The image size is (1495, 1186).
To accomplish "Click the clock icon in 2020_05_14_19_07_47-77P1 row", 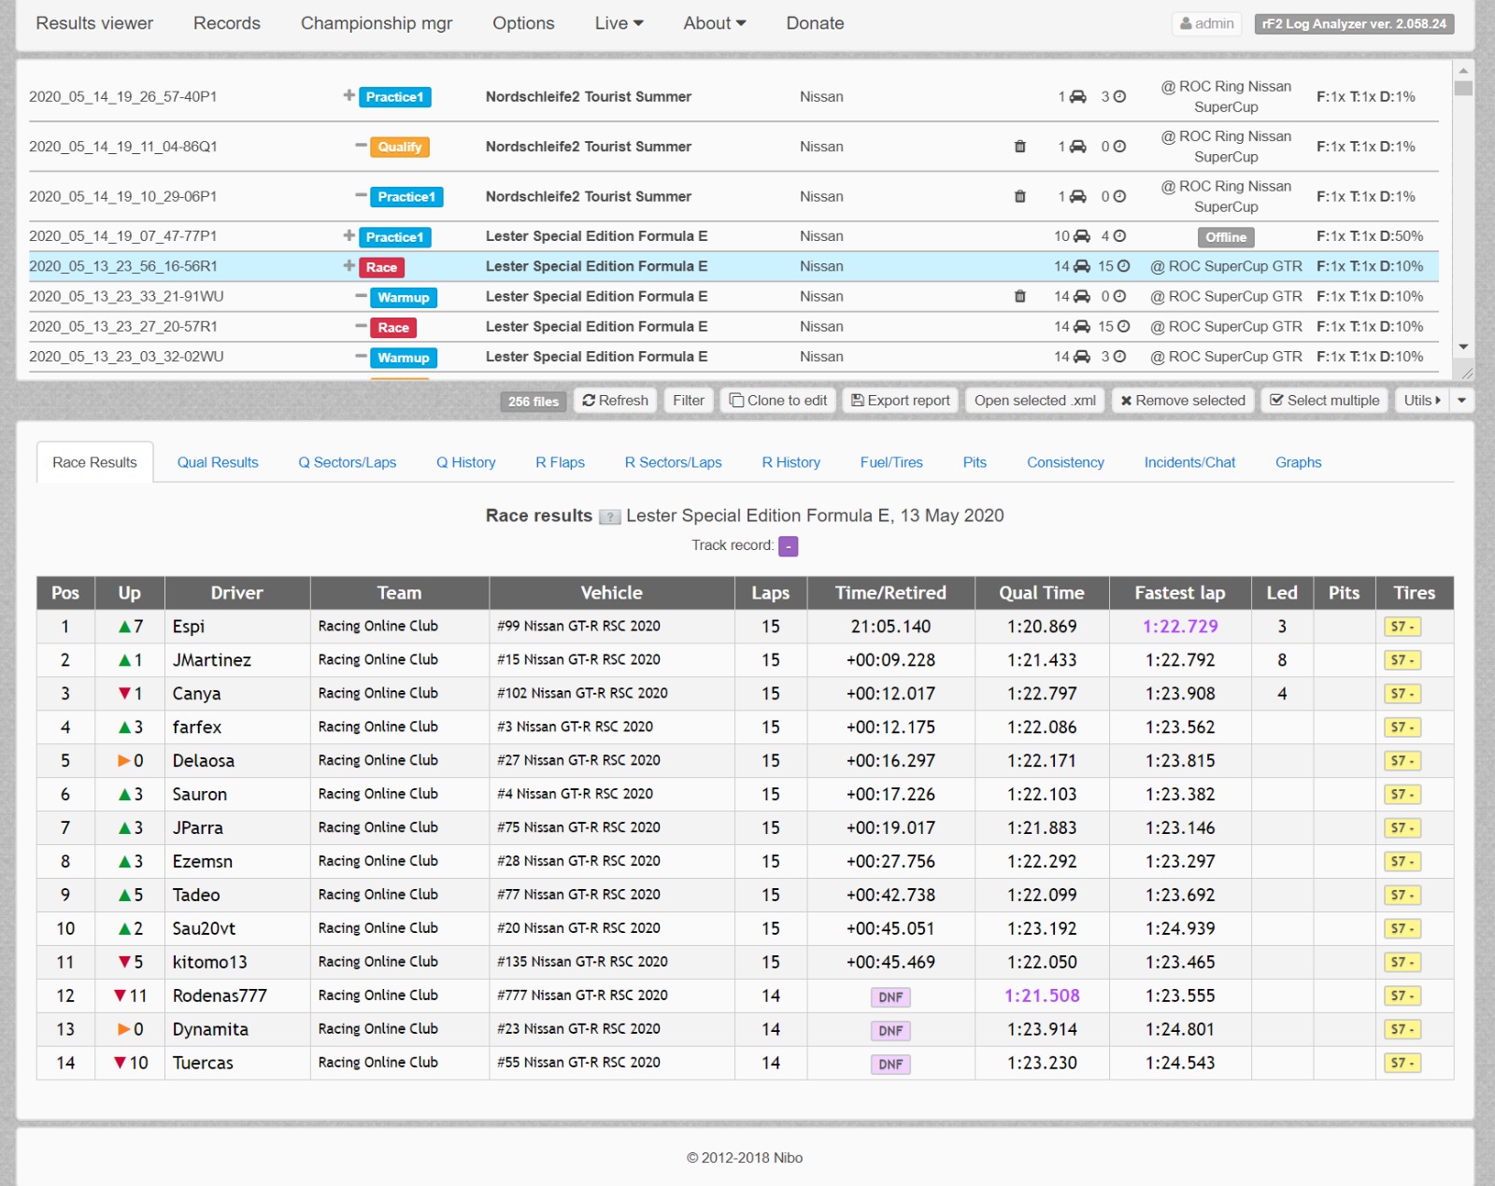I will click(x=1119, y=236).
